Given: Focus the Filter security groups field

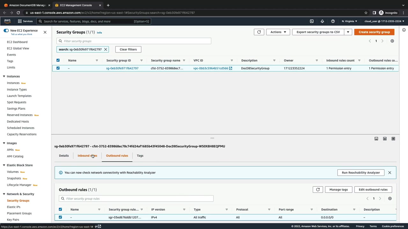Looking at the screenshot, I should 134,41.
